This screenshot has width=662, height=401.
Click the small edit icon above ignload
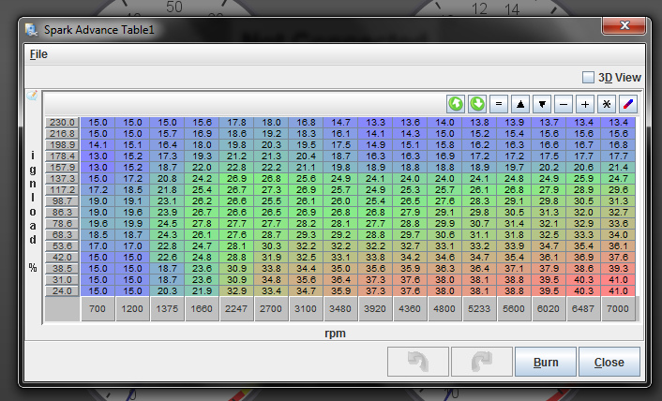pos(32,96)
